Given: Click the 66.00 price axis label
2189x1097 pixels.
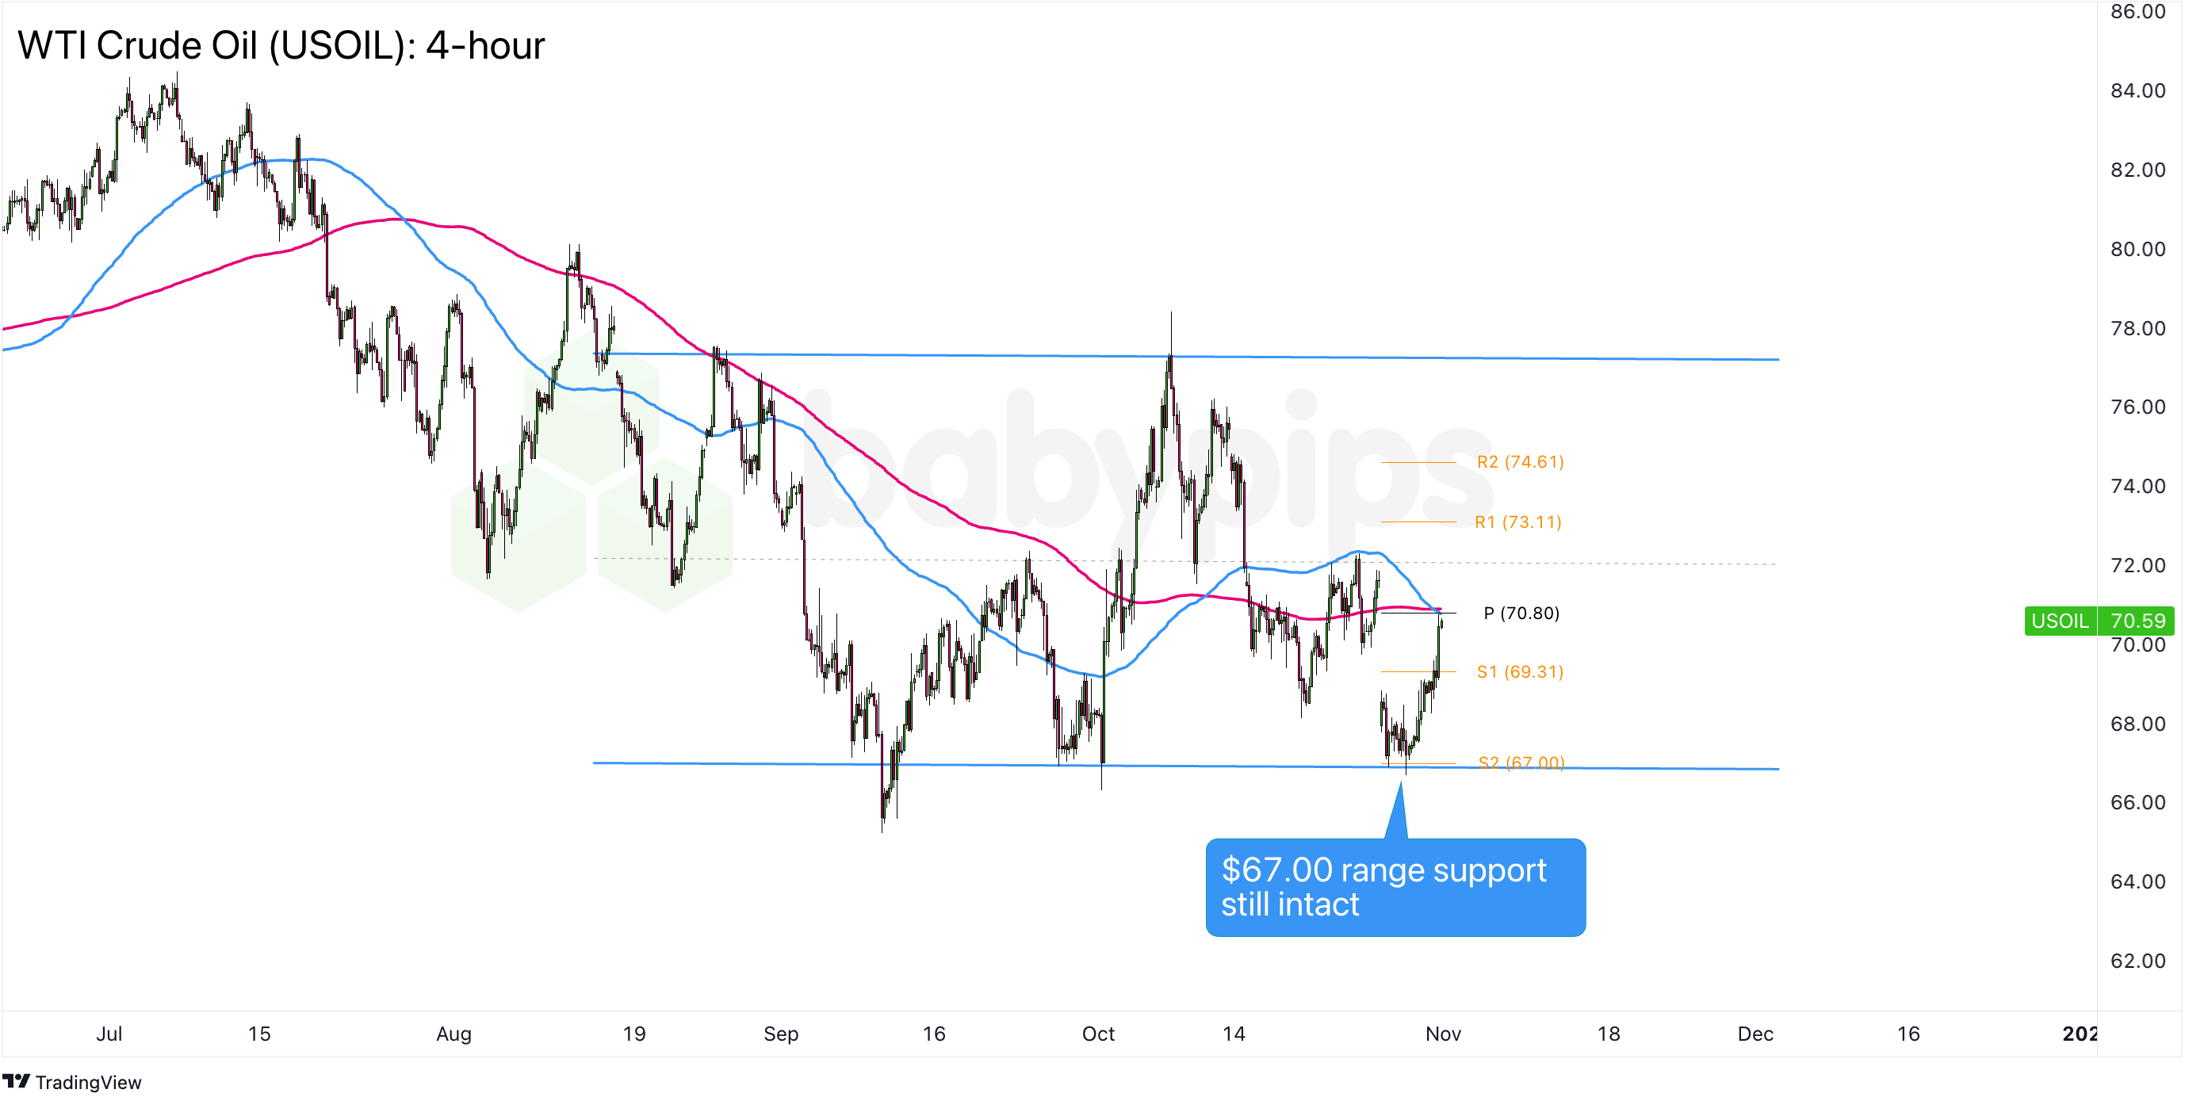Looking at the screenshot, I should click(2138, 802).
